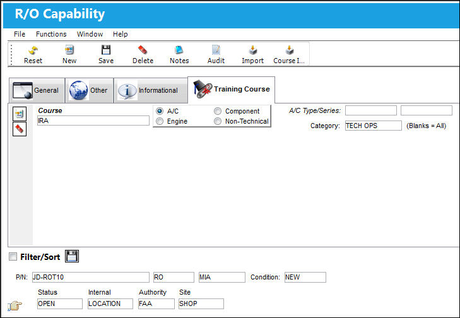Select the Non-Technical radio button
The width and height of the screenshot is (460, 318).
218,121
